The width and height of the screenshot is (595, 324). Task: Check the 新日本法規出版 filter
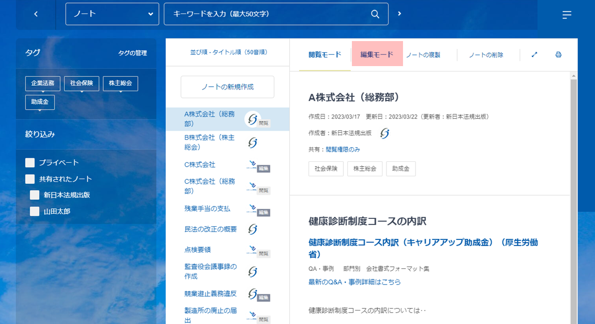point(35,195)
